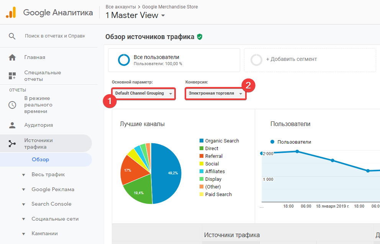Image resolution: width=380 pixels, height=244 pixels.
Task: Expand Кампании submenu
Action: pos(23,234)
